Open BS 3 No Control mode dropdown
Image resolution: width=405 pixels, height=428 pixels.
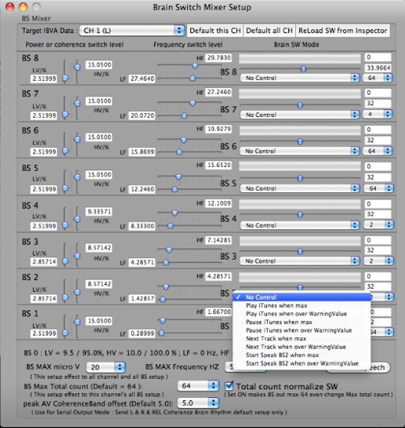(299, 261)
